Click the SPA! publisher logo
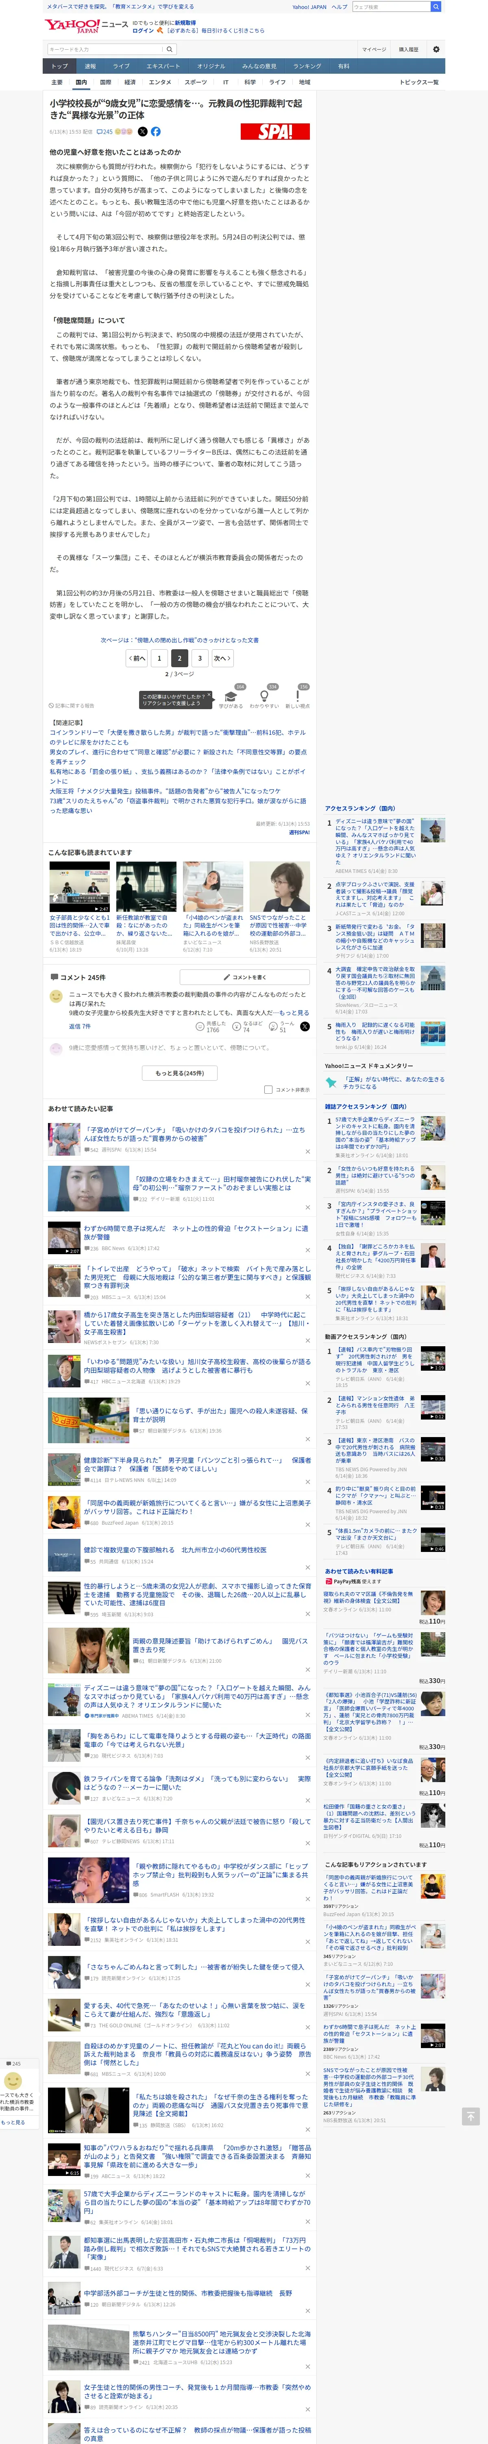This screenshot has height=2444, width=488. (x=275, y=132)
